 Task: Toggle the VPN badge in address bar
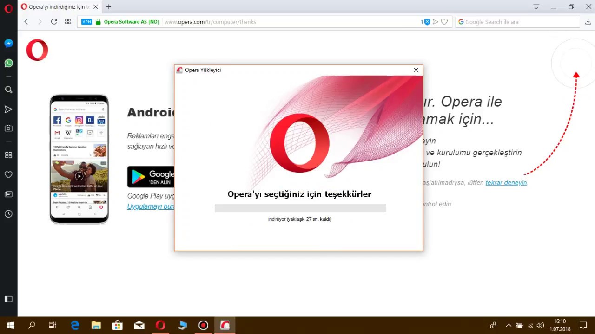[86, 22]
